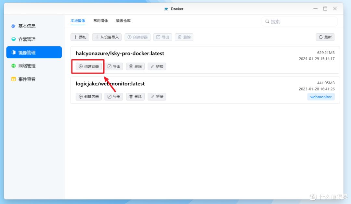This screenshot has width=351, height=204.
Task: Click the 事件查看 event icon
Action: tap(13, 79)
